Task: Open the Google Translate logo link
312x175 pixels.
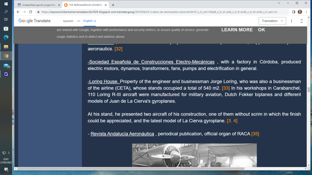Action: coord(34,21)
